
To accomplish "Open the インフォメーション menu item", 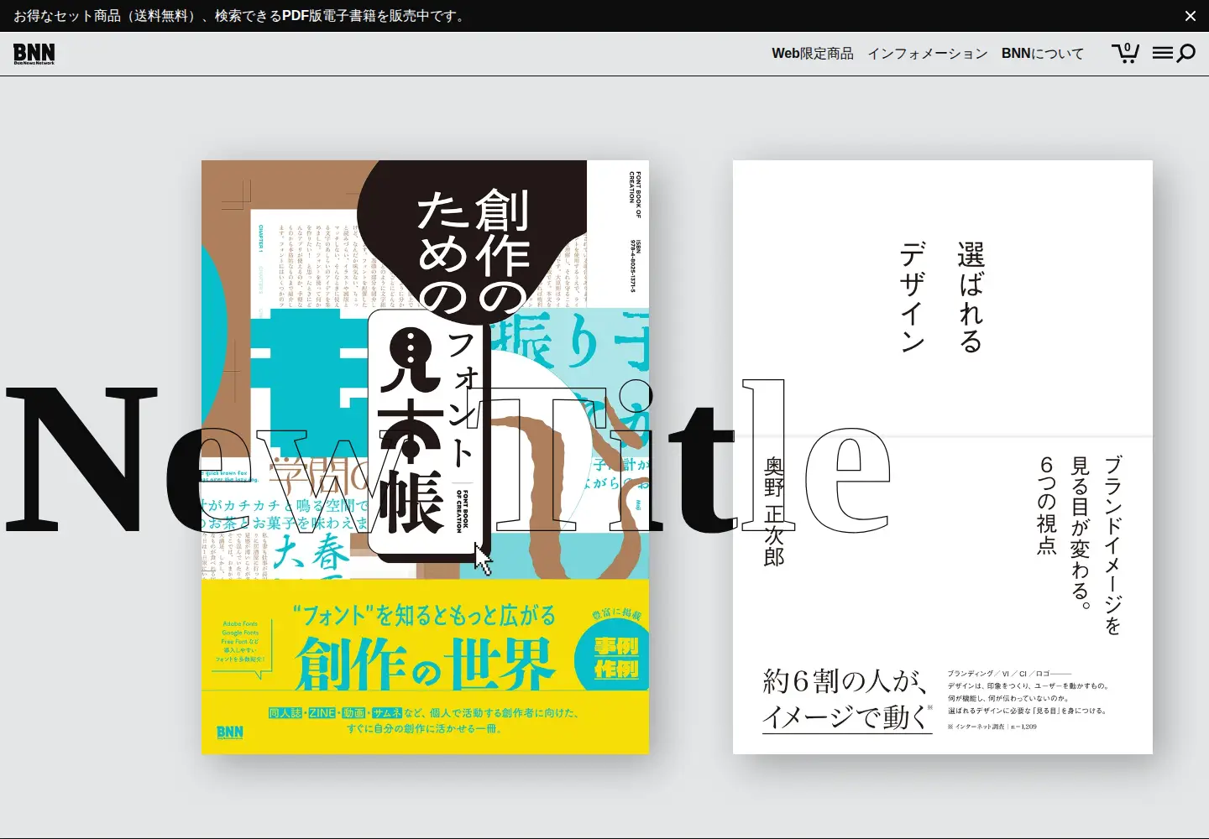I will [x=927, y=54].
